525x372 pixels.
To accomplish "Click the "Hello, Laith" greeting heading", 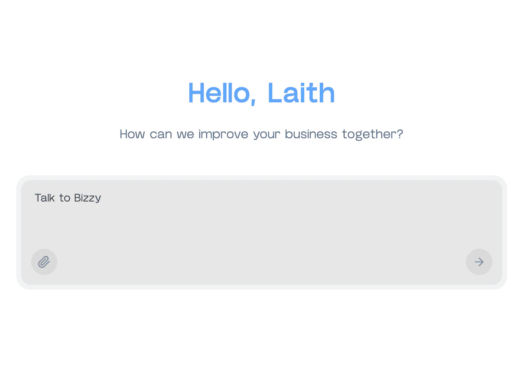I will pos(262,93).
